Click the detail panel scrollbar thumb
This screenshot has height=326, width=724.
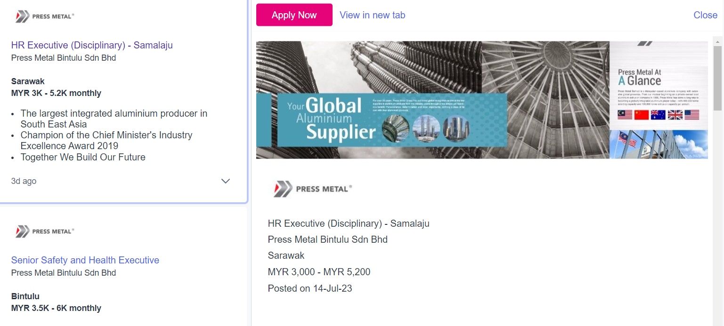(x=717, y=78)
